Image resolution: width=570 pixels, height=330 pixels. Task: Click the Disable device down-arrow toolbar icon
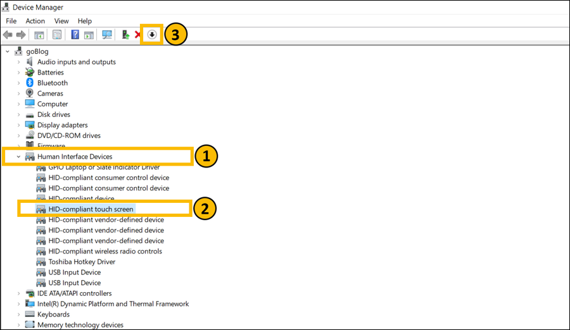pyautogui.click(x=152, y=34)
